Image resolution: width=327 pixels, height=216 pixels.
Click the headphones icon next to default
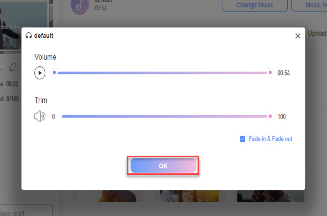[x=29, y=36]
